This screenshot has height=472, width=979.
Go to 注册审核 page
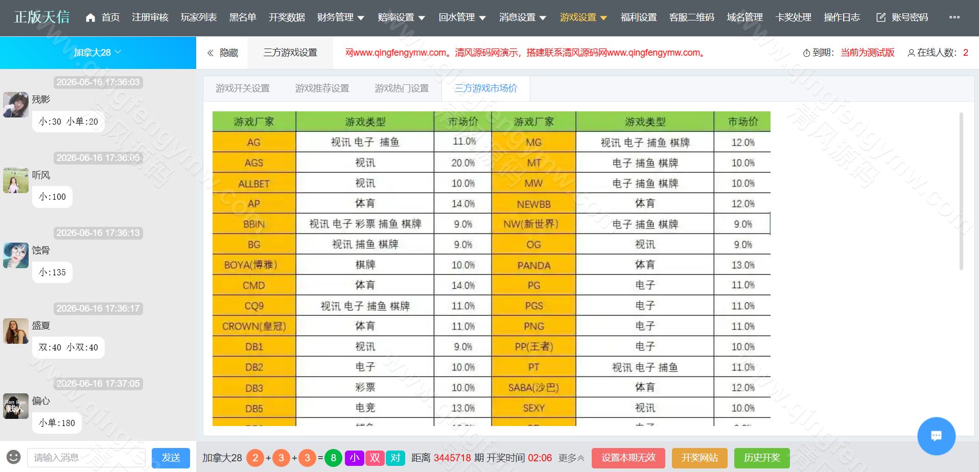pyautogui.click(x=150, y=17)
